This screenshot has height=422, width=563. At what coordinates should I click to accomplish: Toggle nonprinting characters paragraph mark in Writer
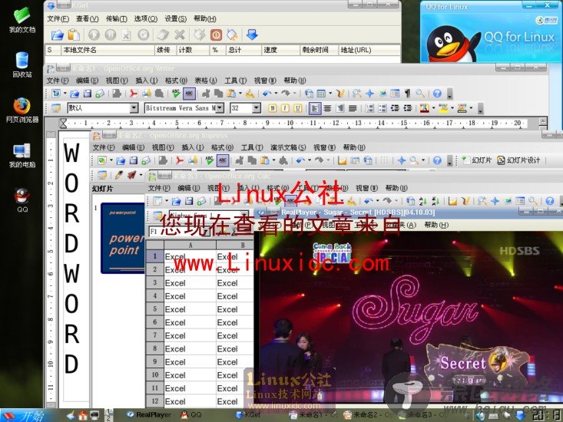point(408,94)
